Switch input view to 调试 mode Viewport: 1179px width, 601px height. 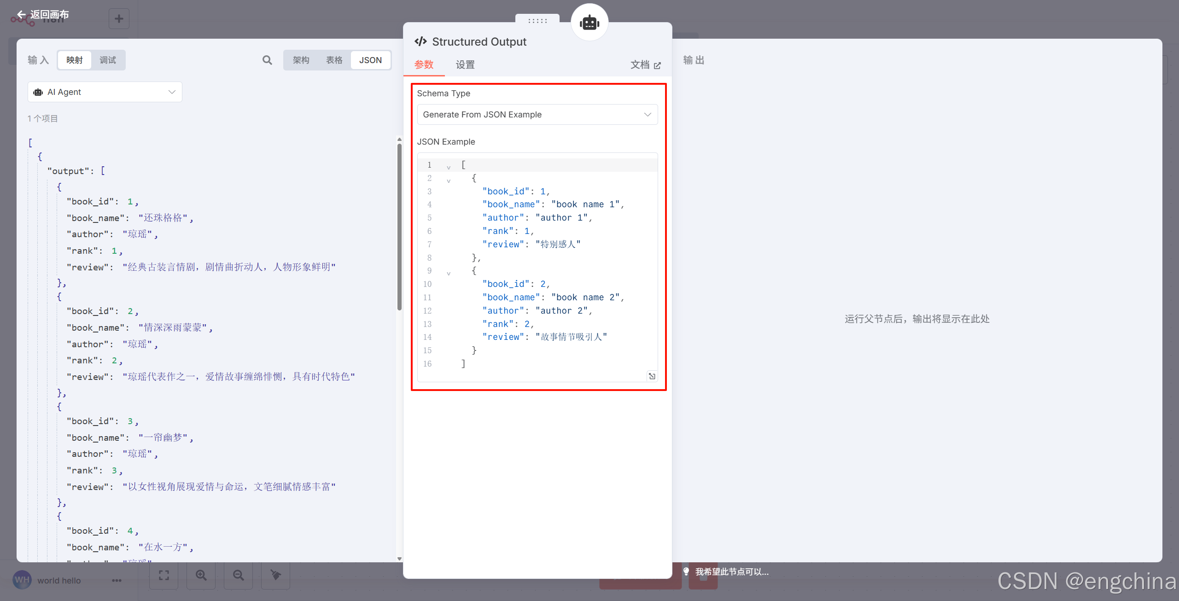point(108,60)
